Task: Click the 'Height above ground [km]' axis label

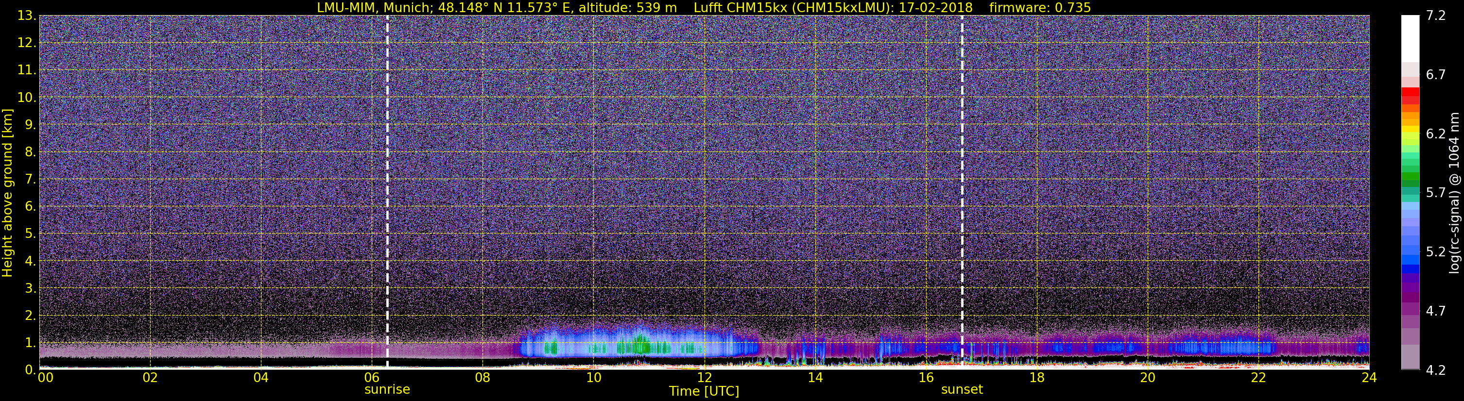Action: point(7,193)
